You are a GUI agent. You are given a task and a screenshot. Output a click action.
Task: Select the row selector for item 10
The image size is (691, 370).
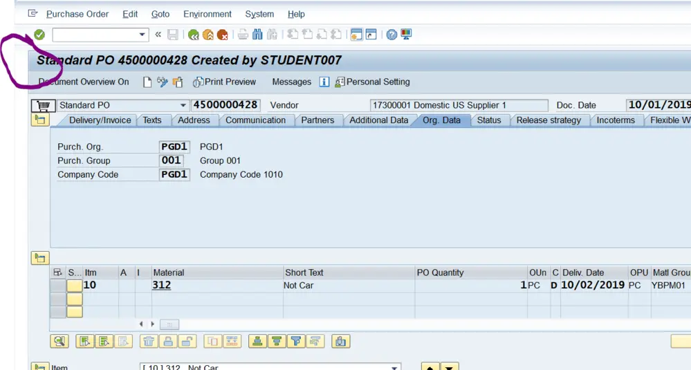point(57,286)
